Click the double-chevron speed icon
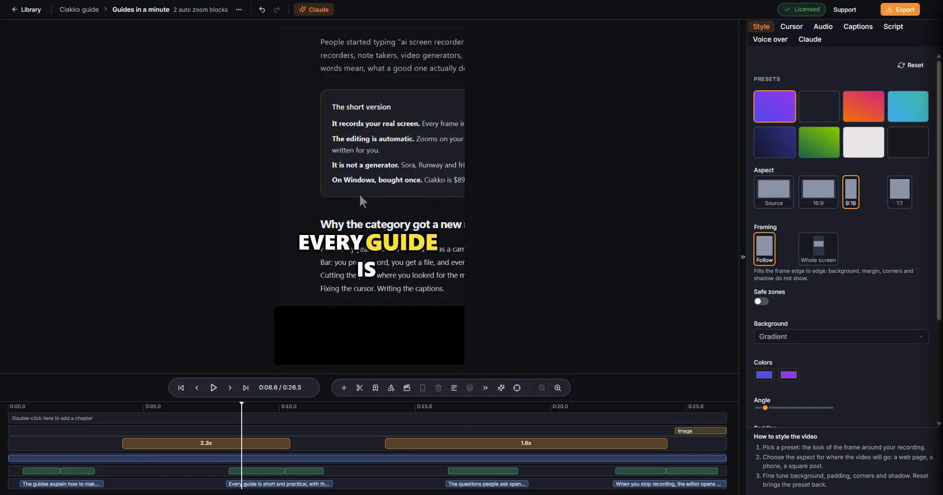This screenshot has width=943, height=495. (x=485, y=388)
